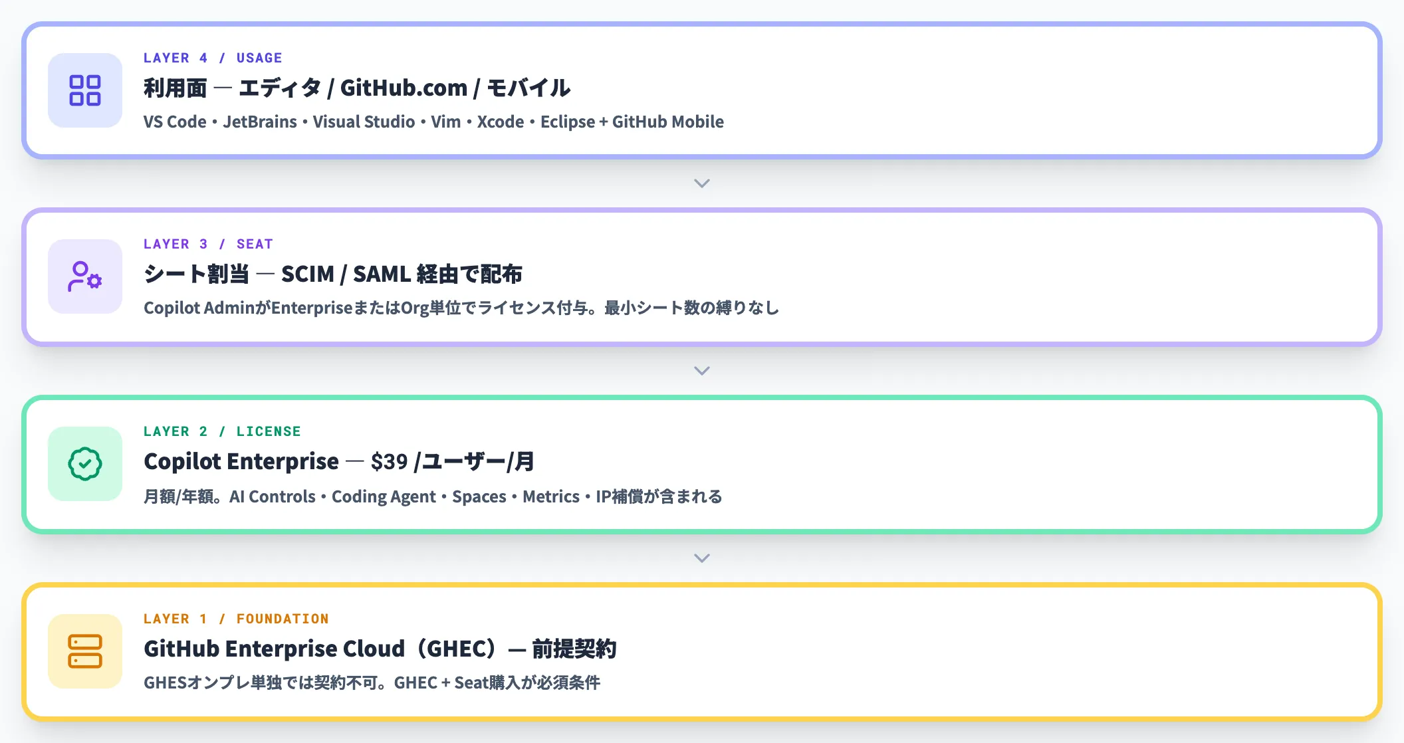
Task: Click the grid icon in Layer 4 Usage card
Action: coord(85,90)
